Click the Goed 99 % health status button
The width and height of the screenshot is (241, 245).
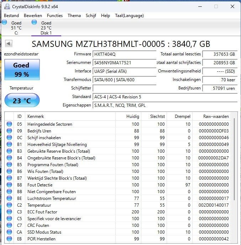pyautogui.click(x=22, y=70)
